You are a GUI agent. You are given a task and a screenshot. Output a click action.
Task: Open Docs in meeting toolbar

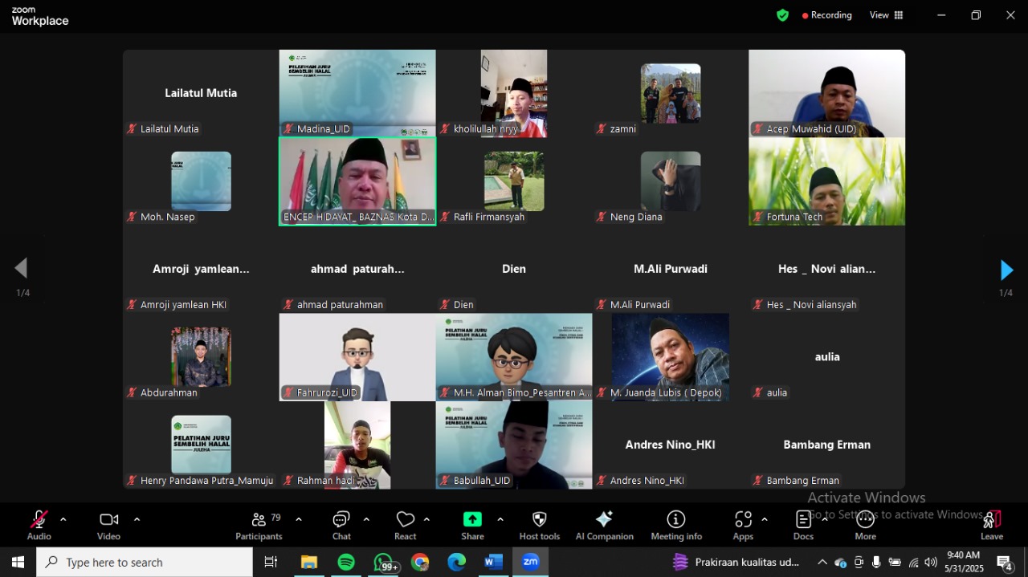coord(803,526)
